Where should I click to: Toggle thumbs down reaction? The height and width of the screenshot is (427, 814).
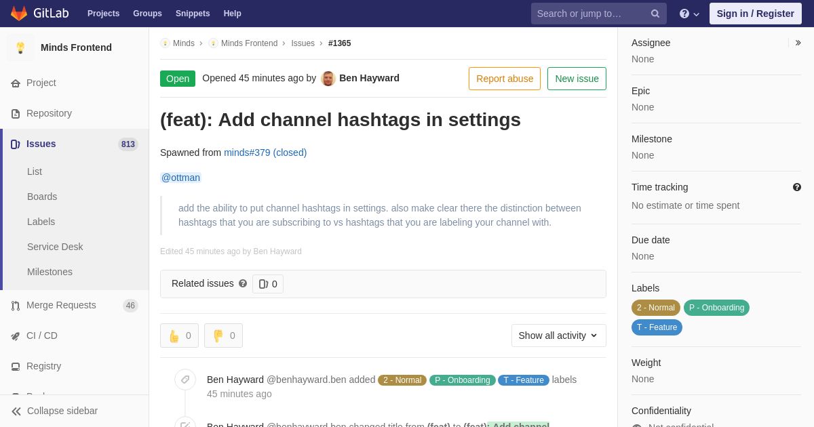pos(223,335)
